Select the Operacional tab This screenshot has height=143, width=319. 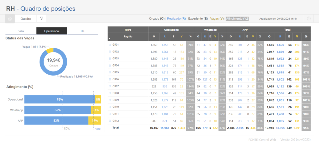[52, 31]
